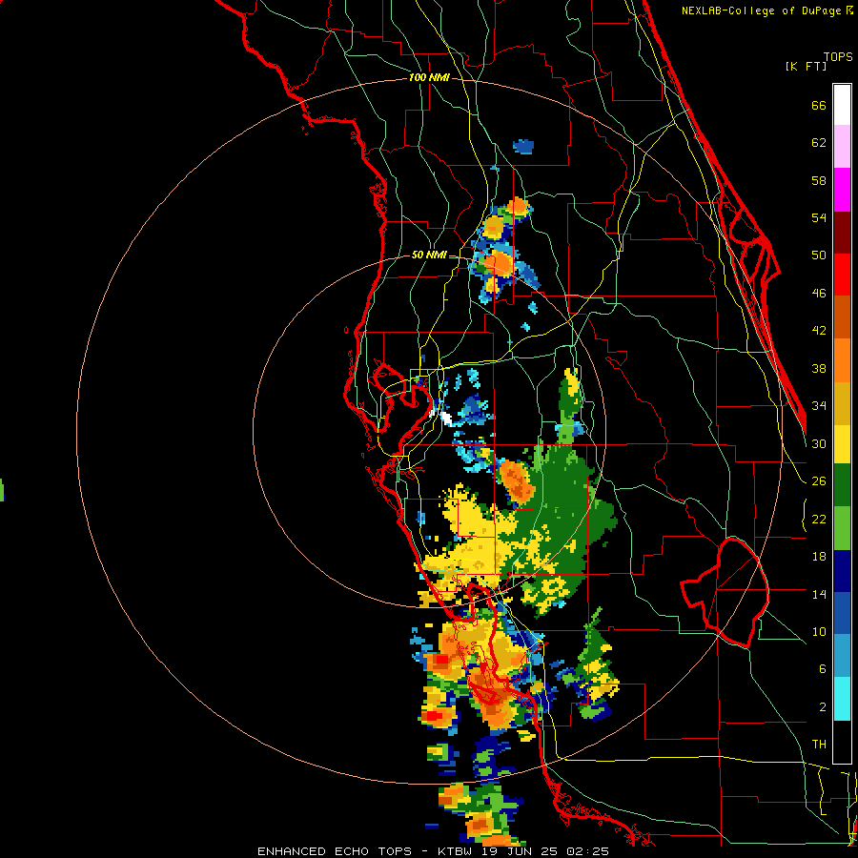The image size is (858, 858).
Task: Click the TOPS legend title
Action: [838, 56]
